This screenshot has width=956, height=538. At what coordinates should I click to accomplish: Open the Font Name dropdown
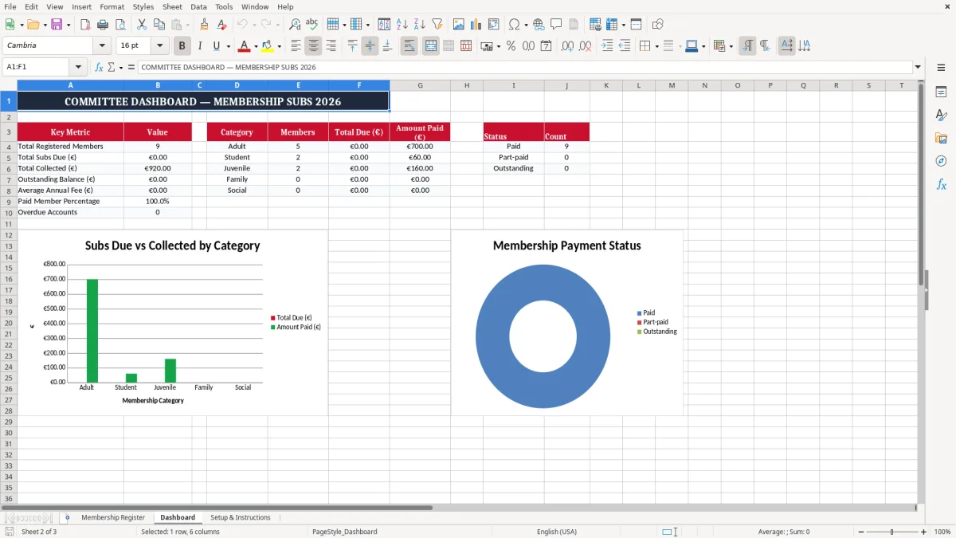click(x=102, y=45)
